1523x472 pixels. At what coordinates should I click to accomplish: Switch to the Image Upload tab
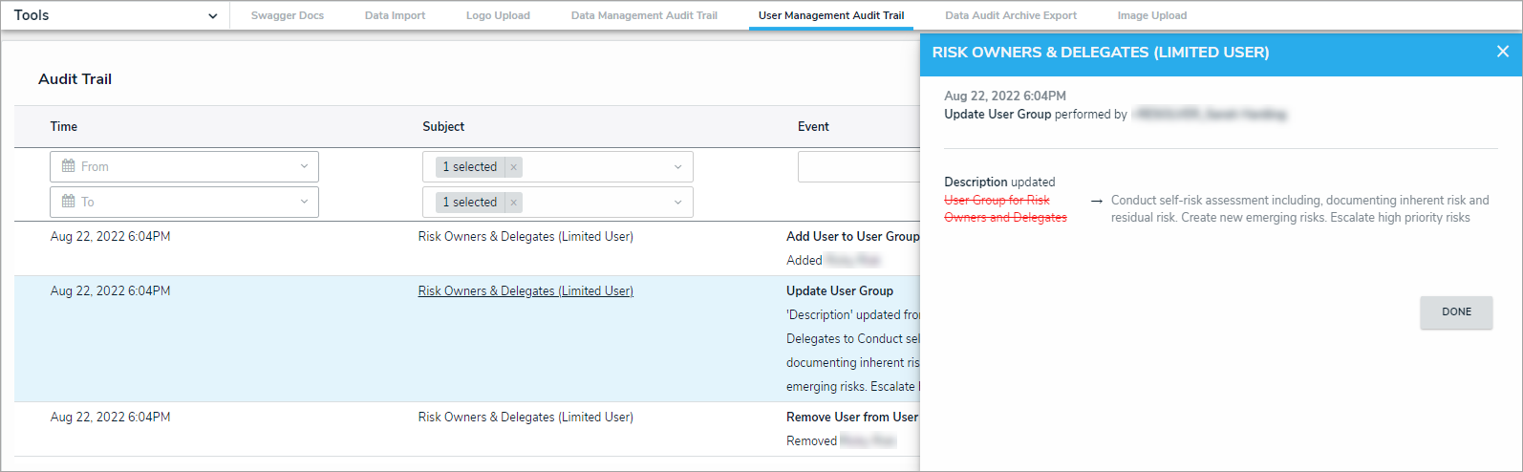click(1151, 16)
